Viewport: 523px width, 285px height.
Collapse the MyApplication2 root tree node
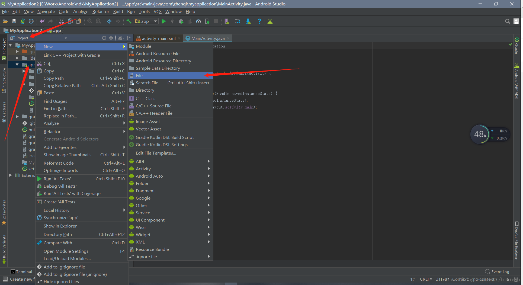(11, 45)
